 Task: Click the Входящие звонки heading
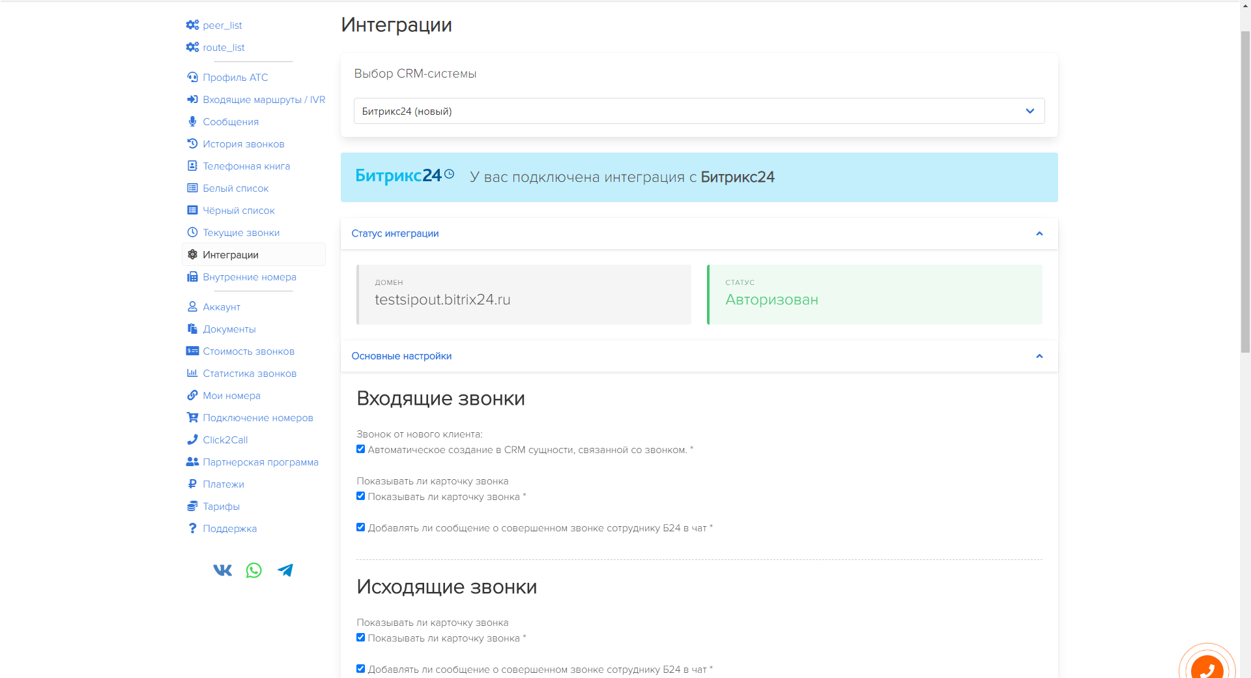440,398
